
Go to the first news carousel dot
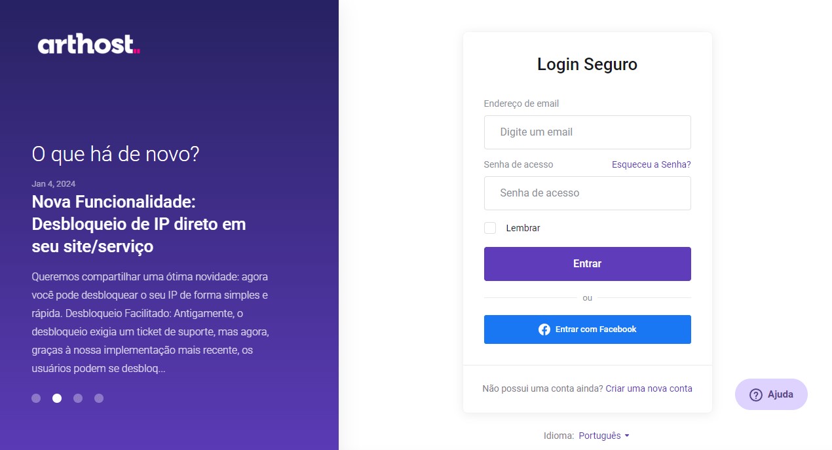point(36,398)
